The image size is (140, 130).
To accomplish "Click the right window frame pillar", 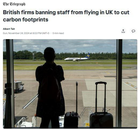I will coord(119,83).
